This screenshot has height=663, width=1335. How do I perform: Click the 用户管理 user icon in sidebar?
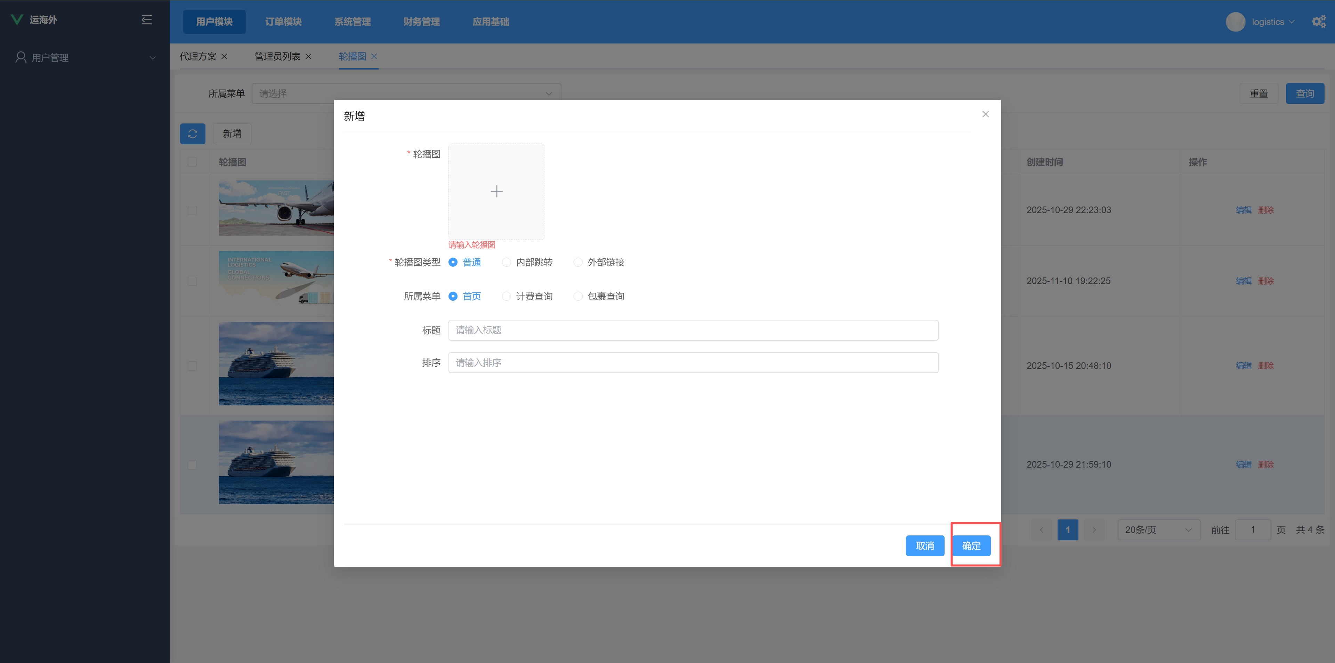[21, 58]
